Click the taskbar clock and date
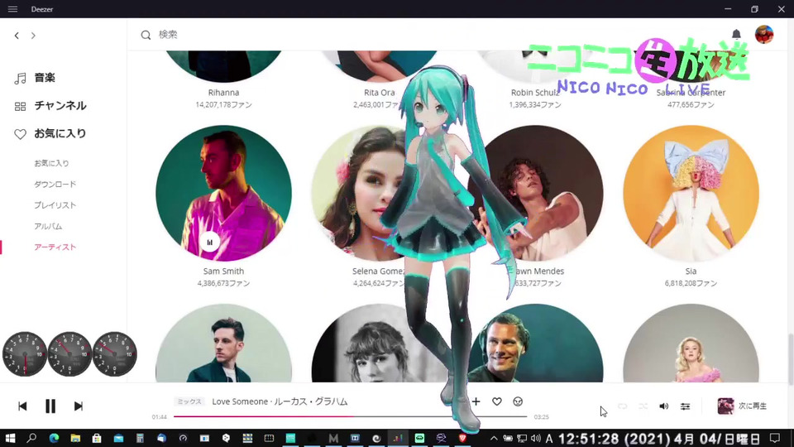 [x=659, y=439]
